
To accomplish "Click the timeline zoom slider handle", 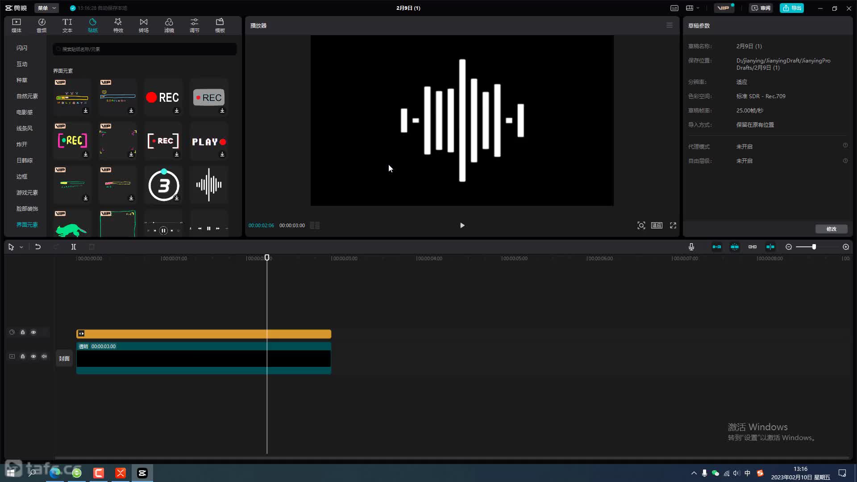I will point(814,247).
